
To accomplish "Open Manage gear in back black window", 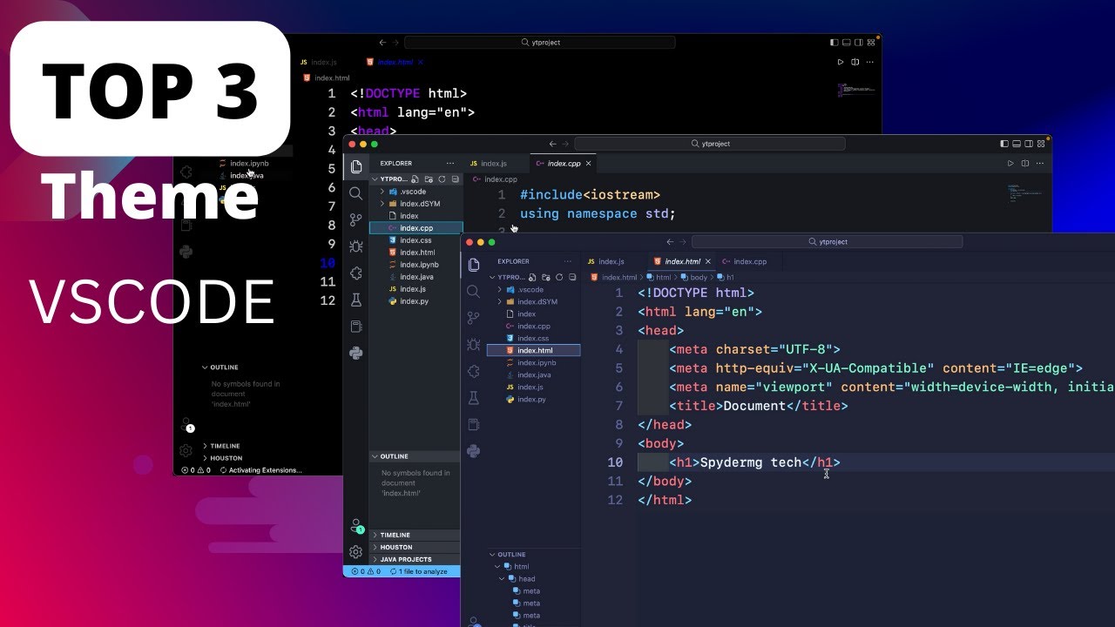I will click(x=186, y=450).
